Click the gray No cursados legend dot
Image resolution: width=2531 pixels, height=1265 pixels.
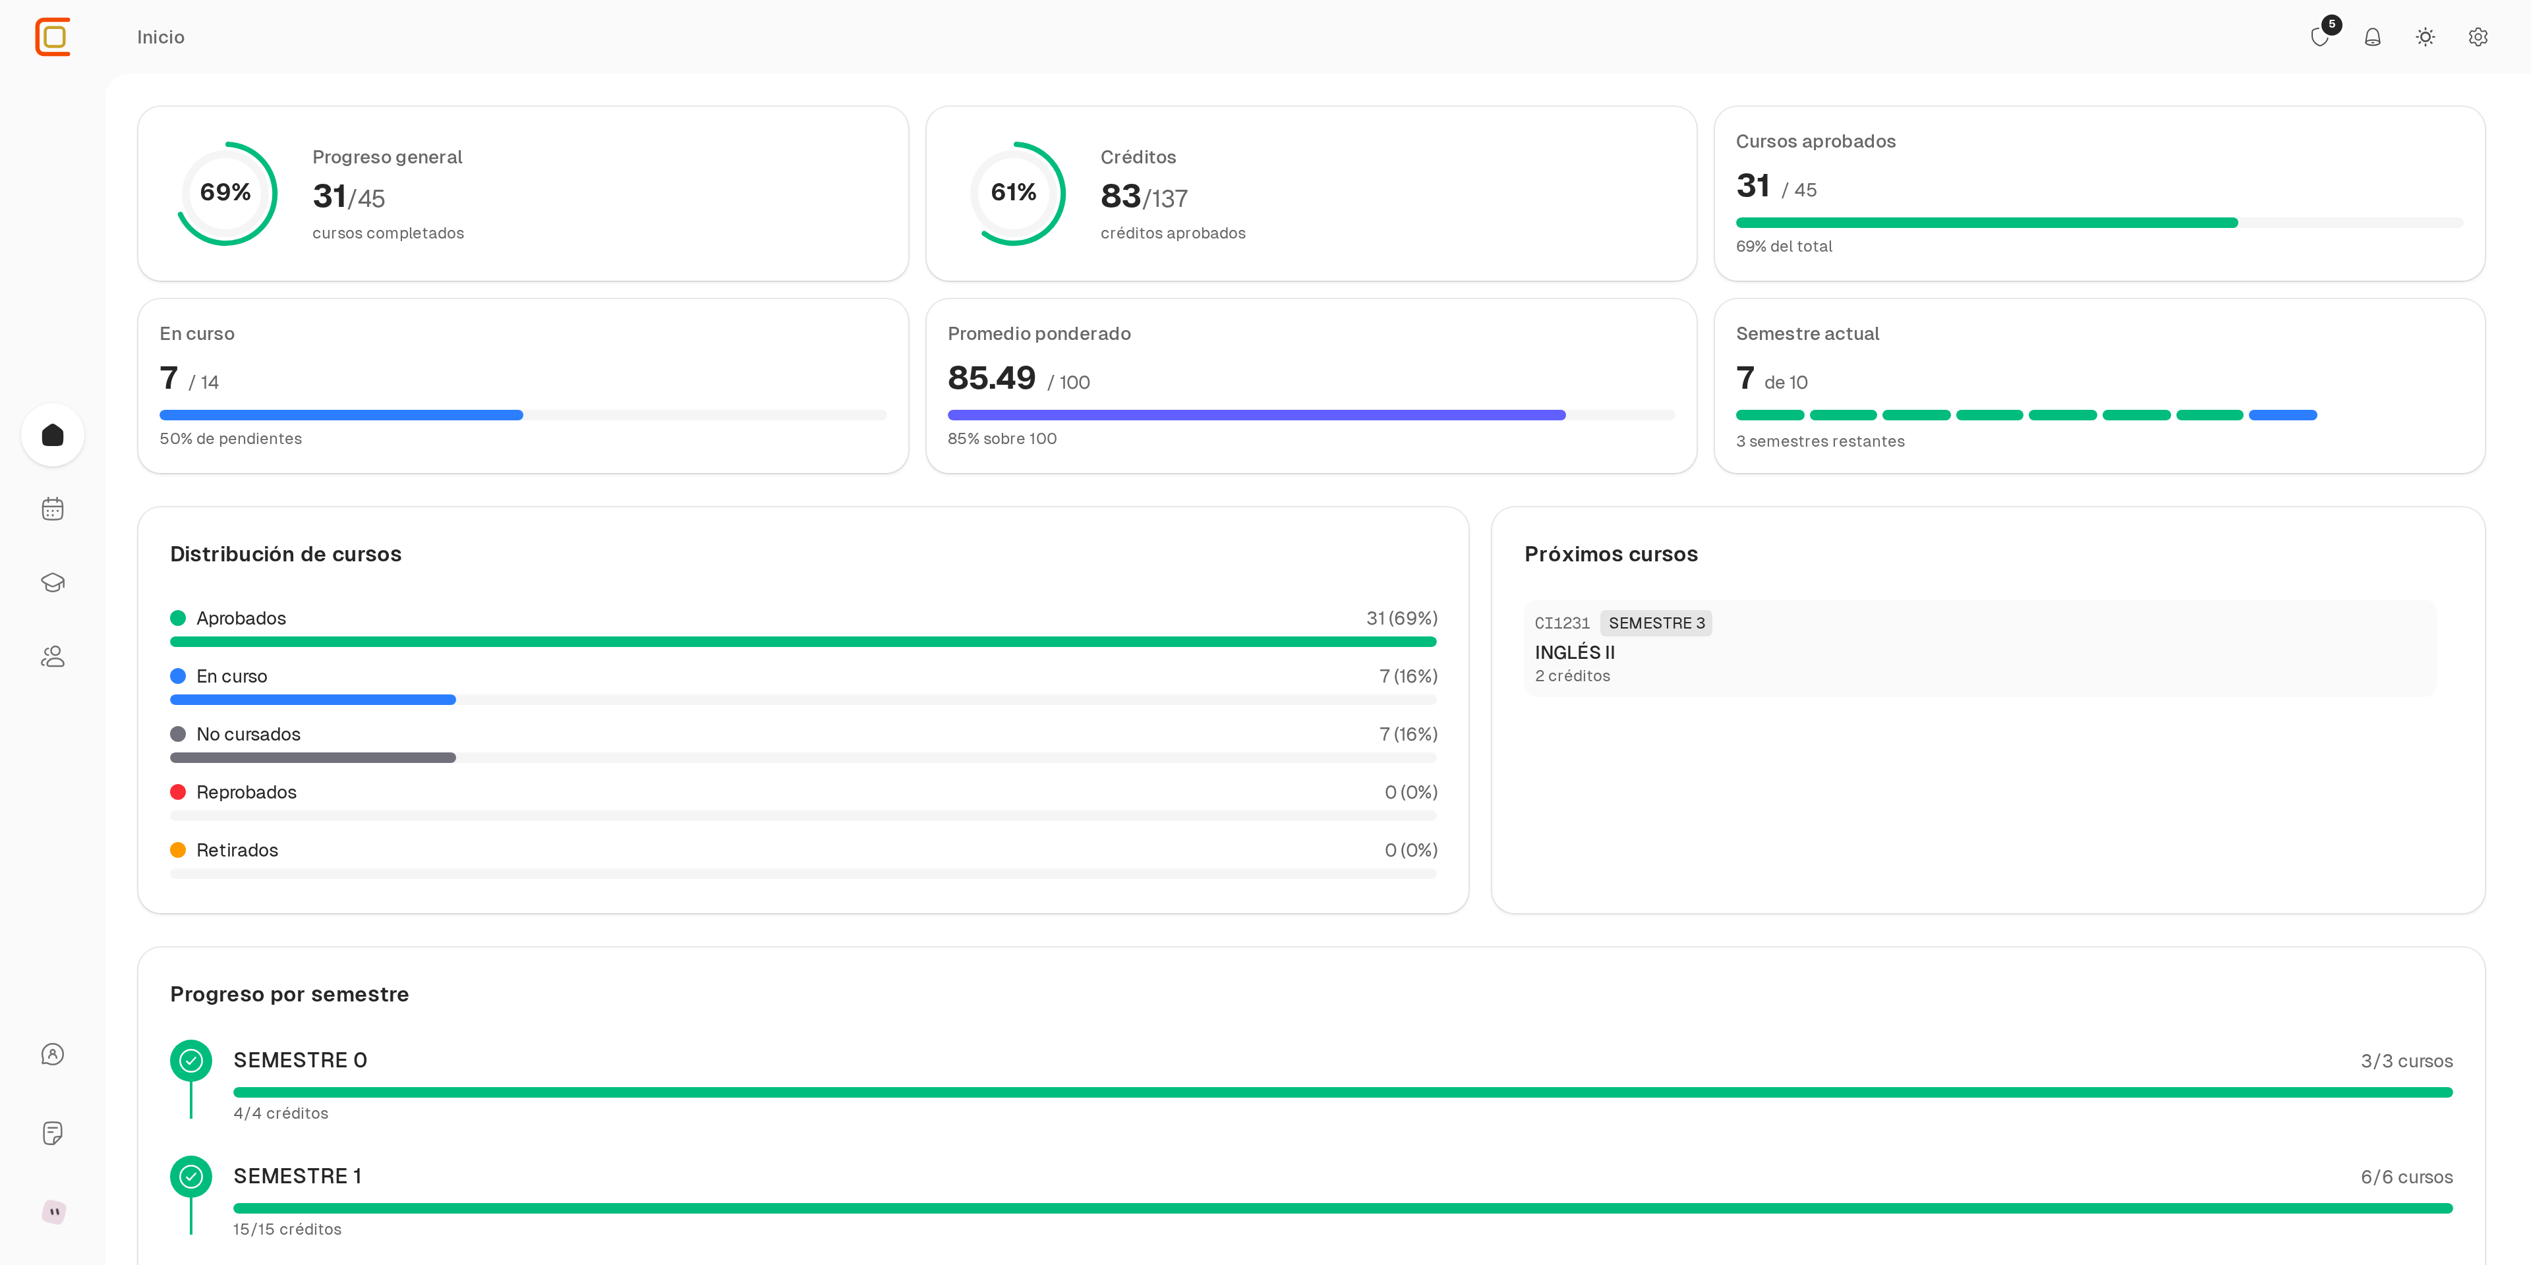pos(178,734)
